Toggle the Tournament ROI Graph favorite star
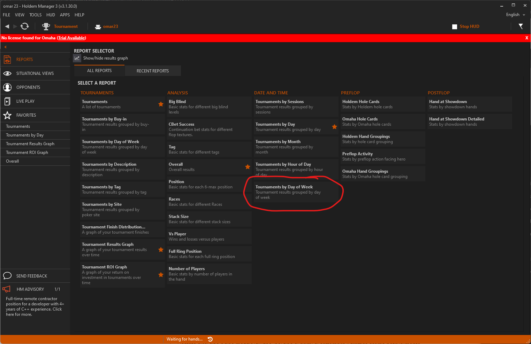The image size is (531, 344). click(161, 275)
